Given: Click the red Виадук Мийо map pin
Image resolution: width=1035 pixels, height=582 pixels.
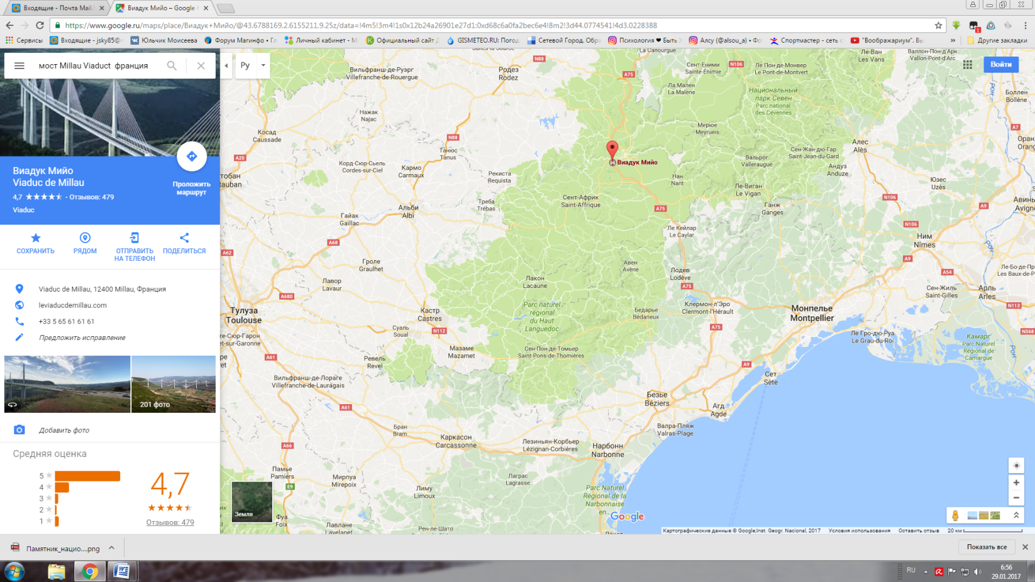Looking at the screenshot, I should tap(612, 150).
